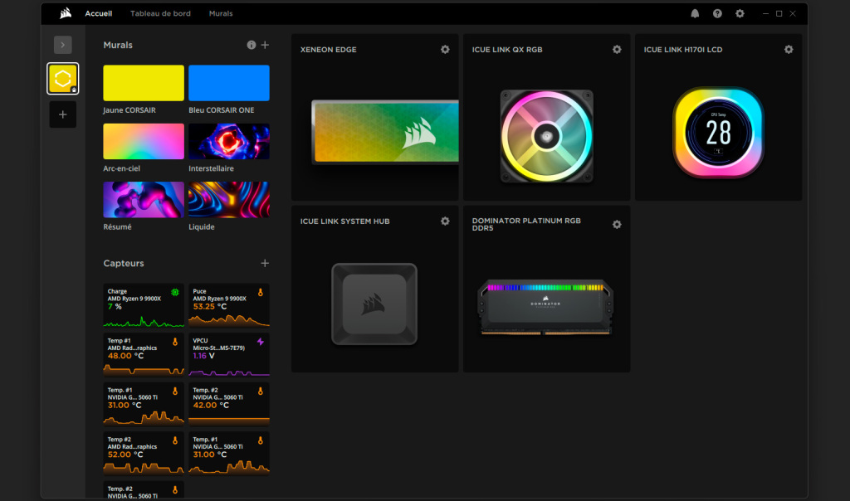Open the AMD Ryzen 9 9900X Charge sensor

pos(144,305)
